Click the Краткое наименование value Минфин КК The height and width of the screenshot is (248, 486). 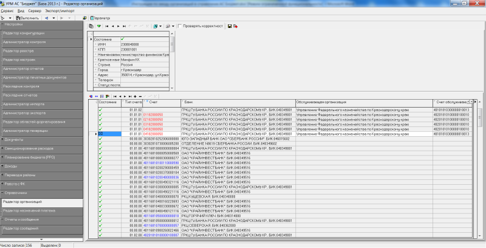(x=145, y=60)
